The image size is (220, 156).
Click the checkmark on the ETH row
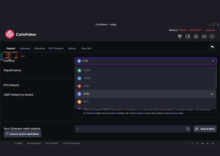click(x=212, y=94)
